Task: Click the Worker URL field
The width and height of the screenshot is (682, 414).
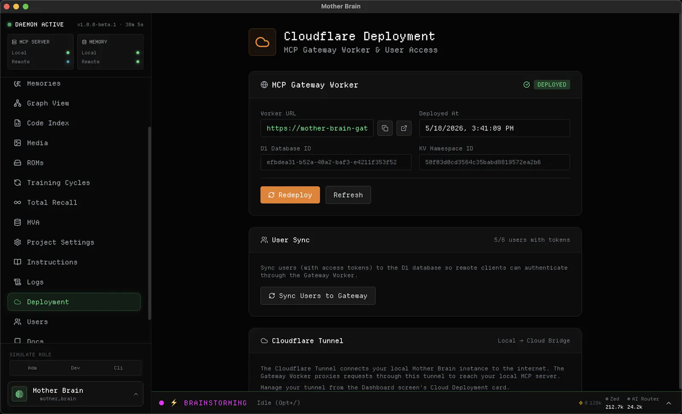Action: pos(317,128)
